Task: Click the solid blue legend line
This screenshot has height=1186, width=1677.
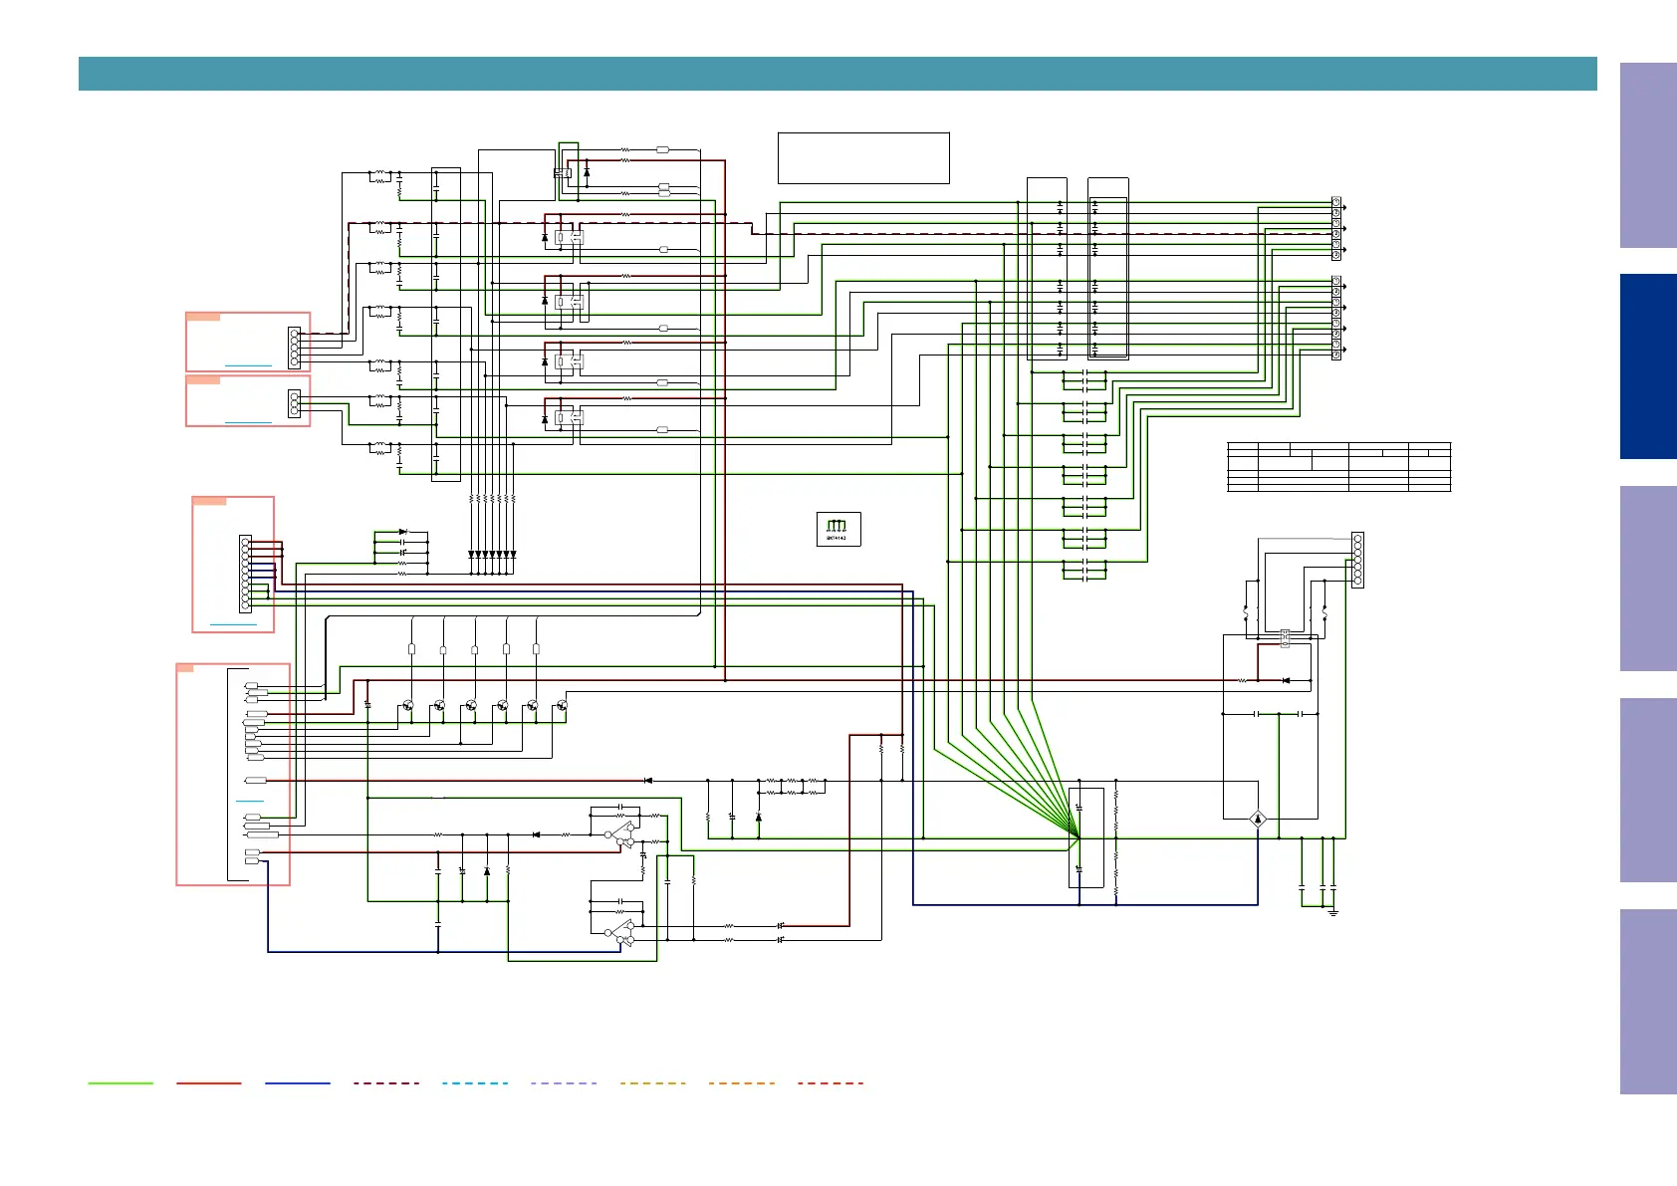Action: pos(298,1082)
